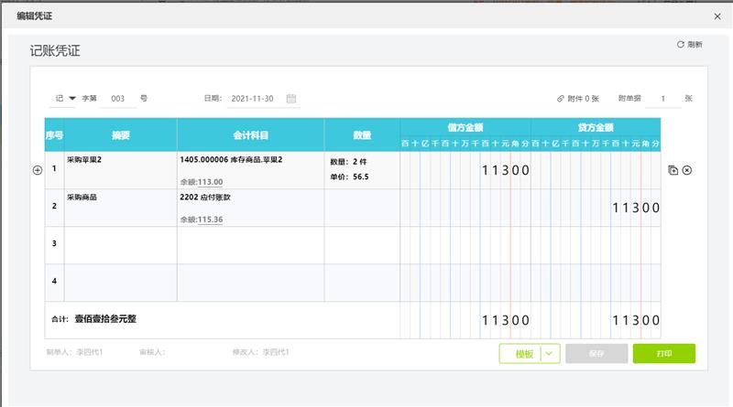Screen dimensions: 733x407
Task: Click the grey 保存 save button
Action: tap(596, 354)
